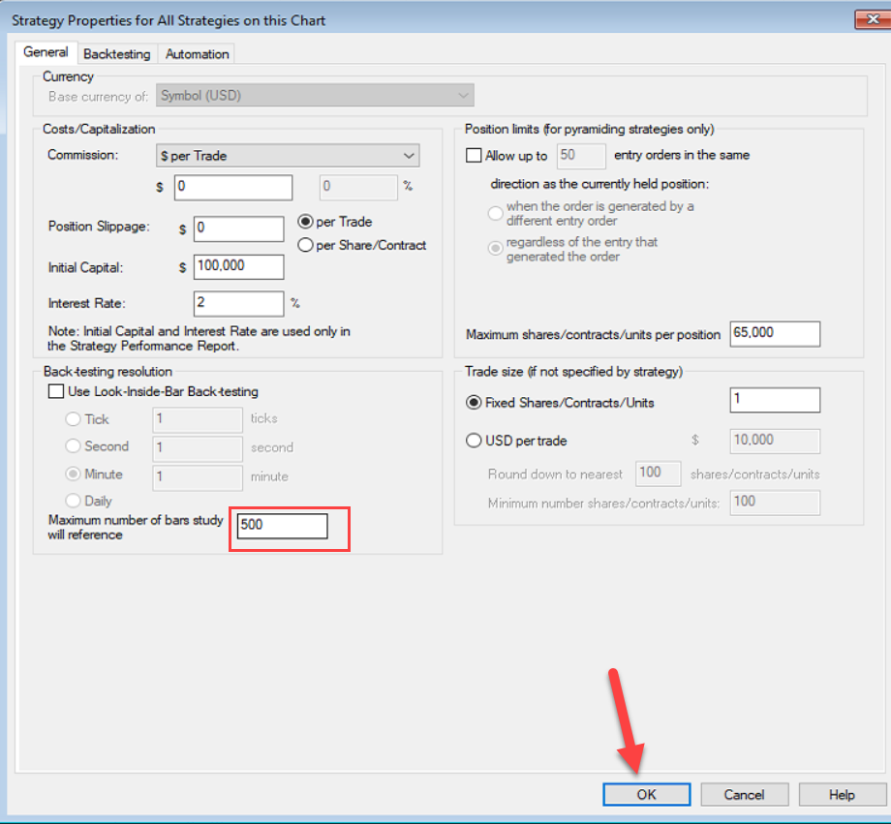The width and height of the screenshot is (891, 824).
Task: Click Maximum number of bars study field
Action: (283, 526)
